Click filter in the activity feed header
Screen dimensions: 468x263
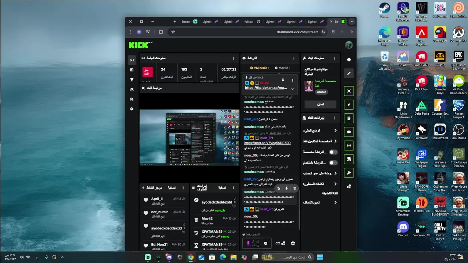[x=171, y=188]
